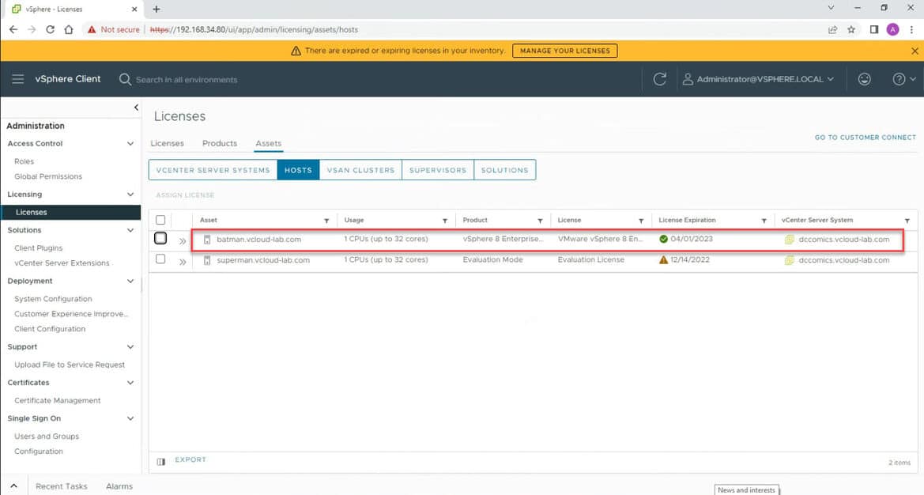This screenshot has width=924, height=495.
Task: Show vCenter Server Systems assets
Action: coord(213,170)
